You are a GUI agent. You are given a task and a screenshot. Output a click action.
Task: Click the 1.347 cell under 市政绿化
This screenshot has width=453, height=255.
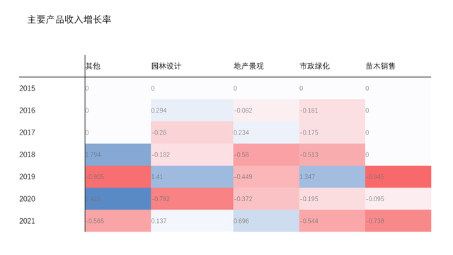pos(332,176)
